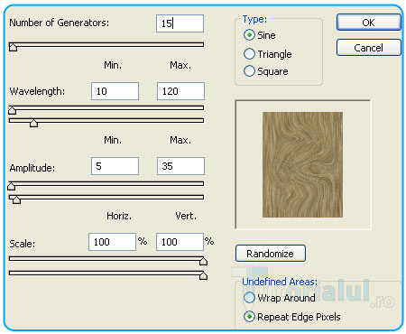Click the wave filter preview image
406x334 pixels.
coord(302,164)
